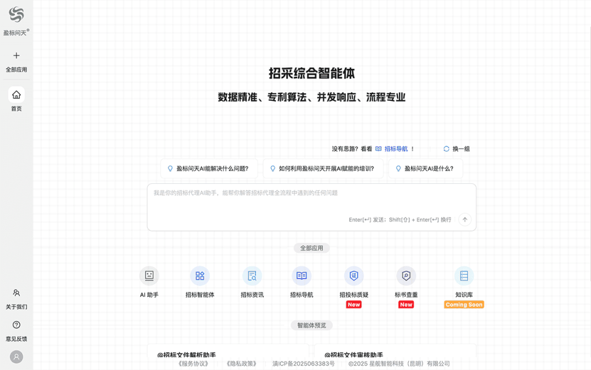591x370 pixels.
Task: Switch to the 全部应用 section tab
Action: click(x=312, y=248)
